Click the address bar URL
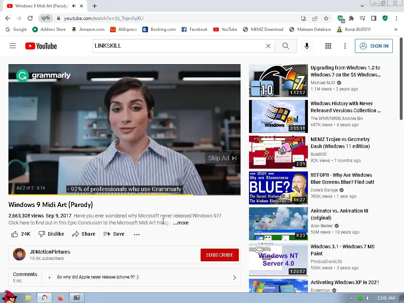Screen dimensions: 404x303 (103, 18)
